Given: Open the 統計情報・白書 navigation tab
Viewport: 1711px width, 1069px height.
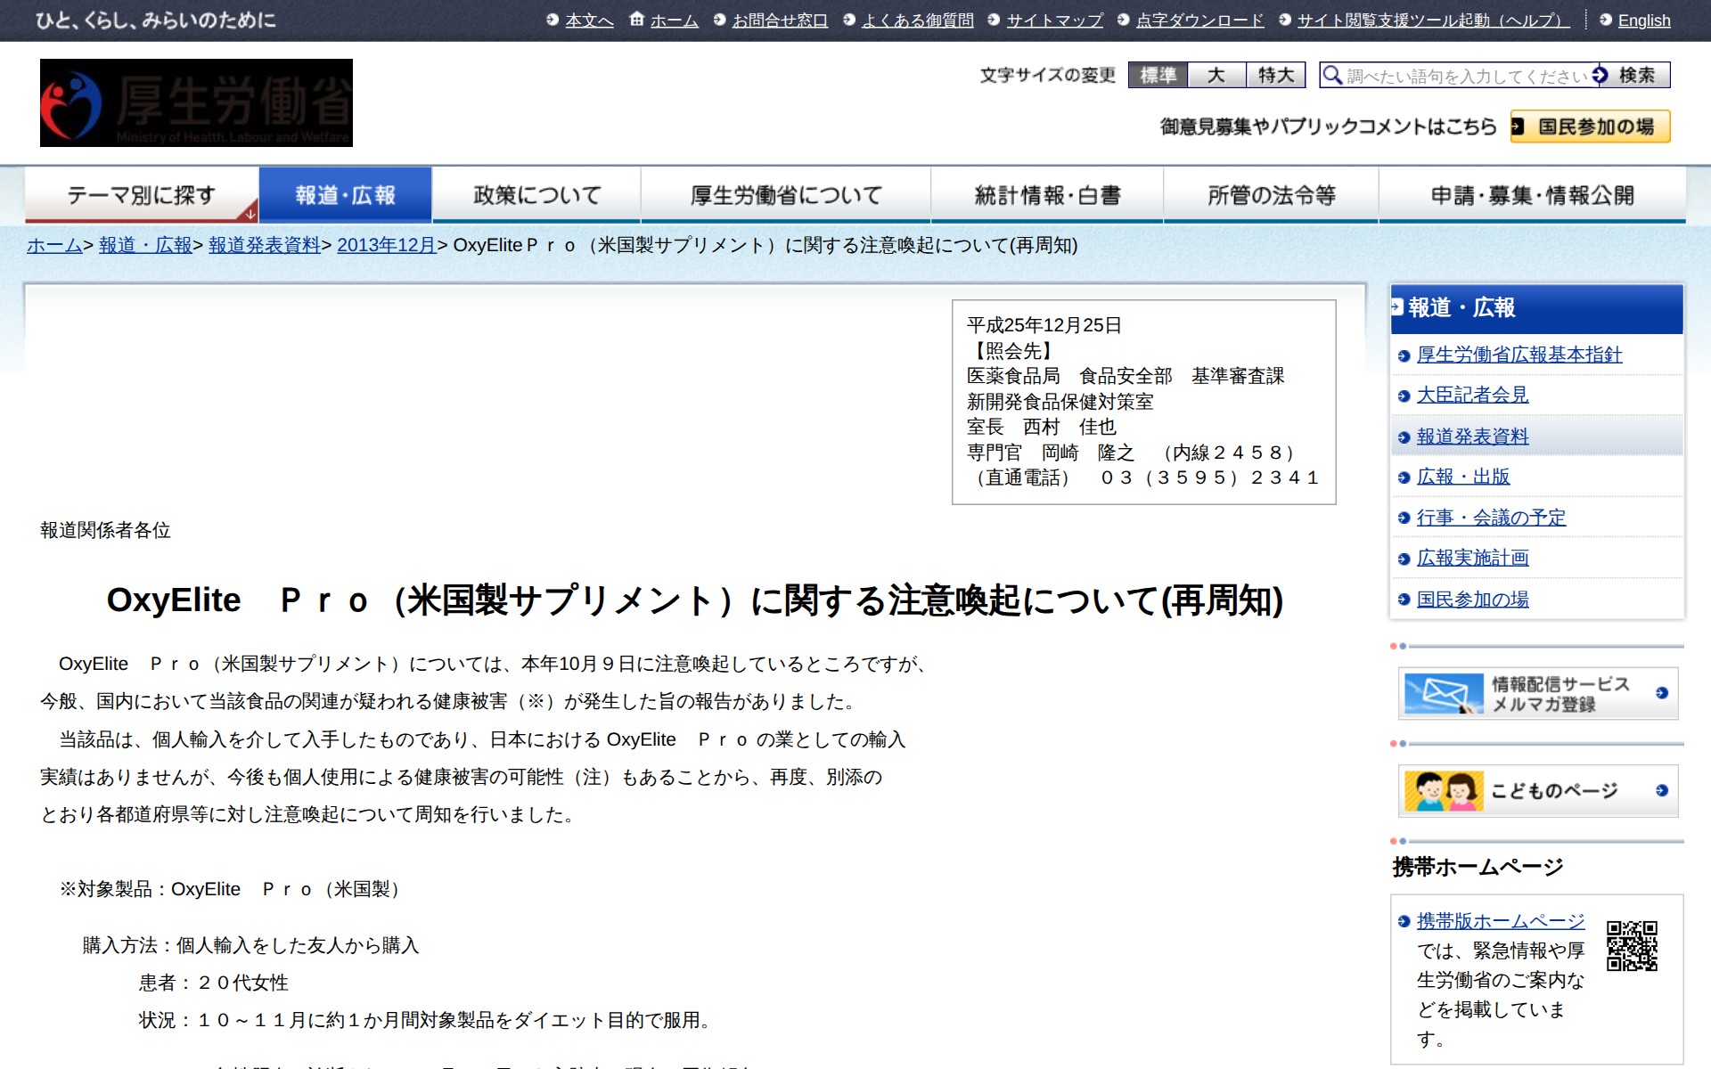Looking at the screenshot, I should point(1047,195).
